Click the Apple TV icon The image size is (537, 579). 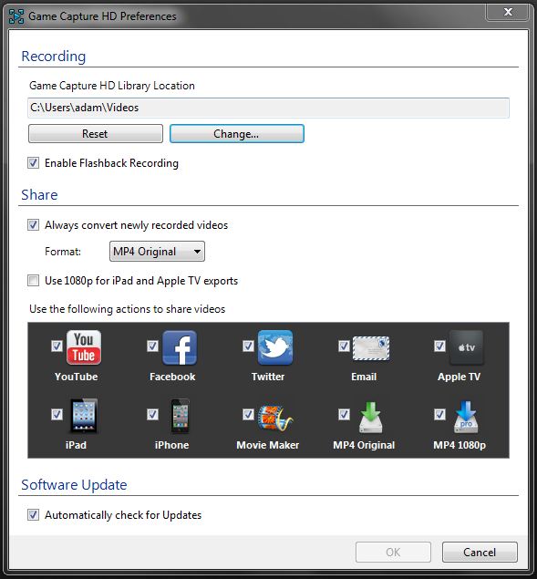coord(467,347)
